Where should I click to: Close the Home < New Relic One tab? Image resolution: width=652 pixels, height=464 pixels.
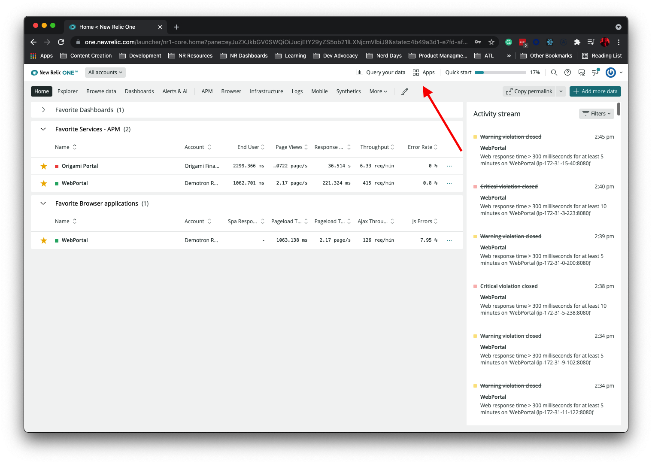click(160, 27)
